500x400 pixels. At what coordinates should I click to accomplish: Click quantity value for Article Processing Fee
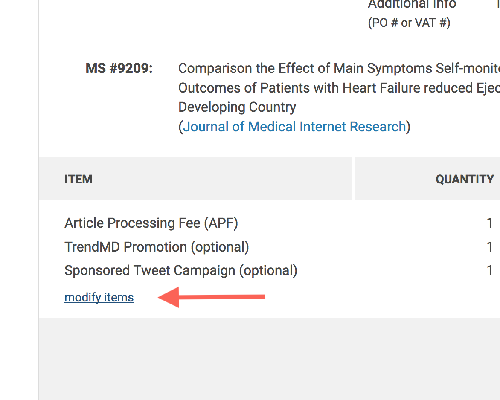(x=489, y=223)
